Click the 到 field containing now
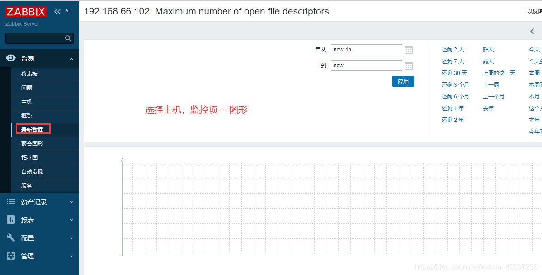 click(x=367, y=65)
